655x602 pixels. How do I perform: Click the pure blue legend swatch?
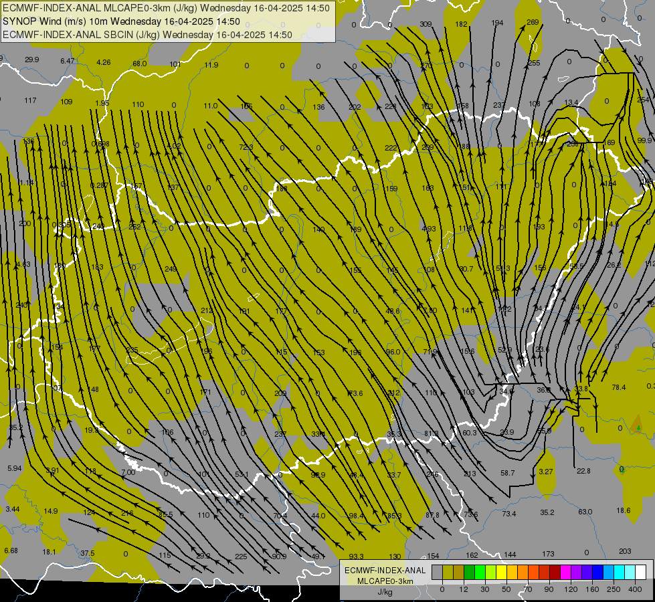(x=598, y=572)
